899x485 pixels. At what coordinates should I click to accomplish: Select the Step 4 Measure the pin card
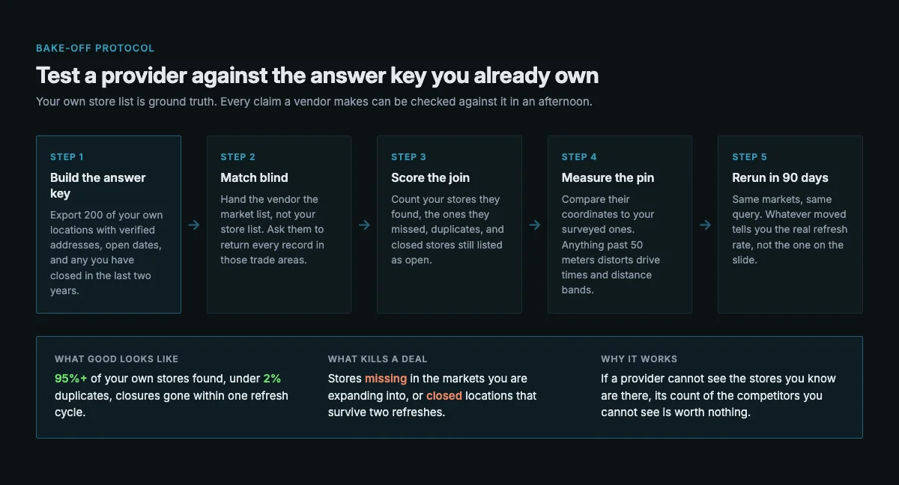(620, 225)
